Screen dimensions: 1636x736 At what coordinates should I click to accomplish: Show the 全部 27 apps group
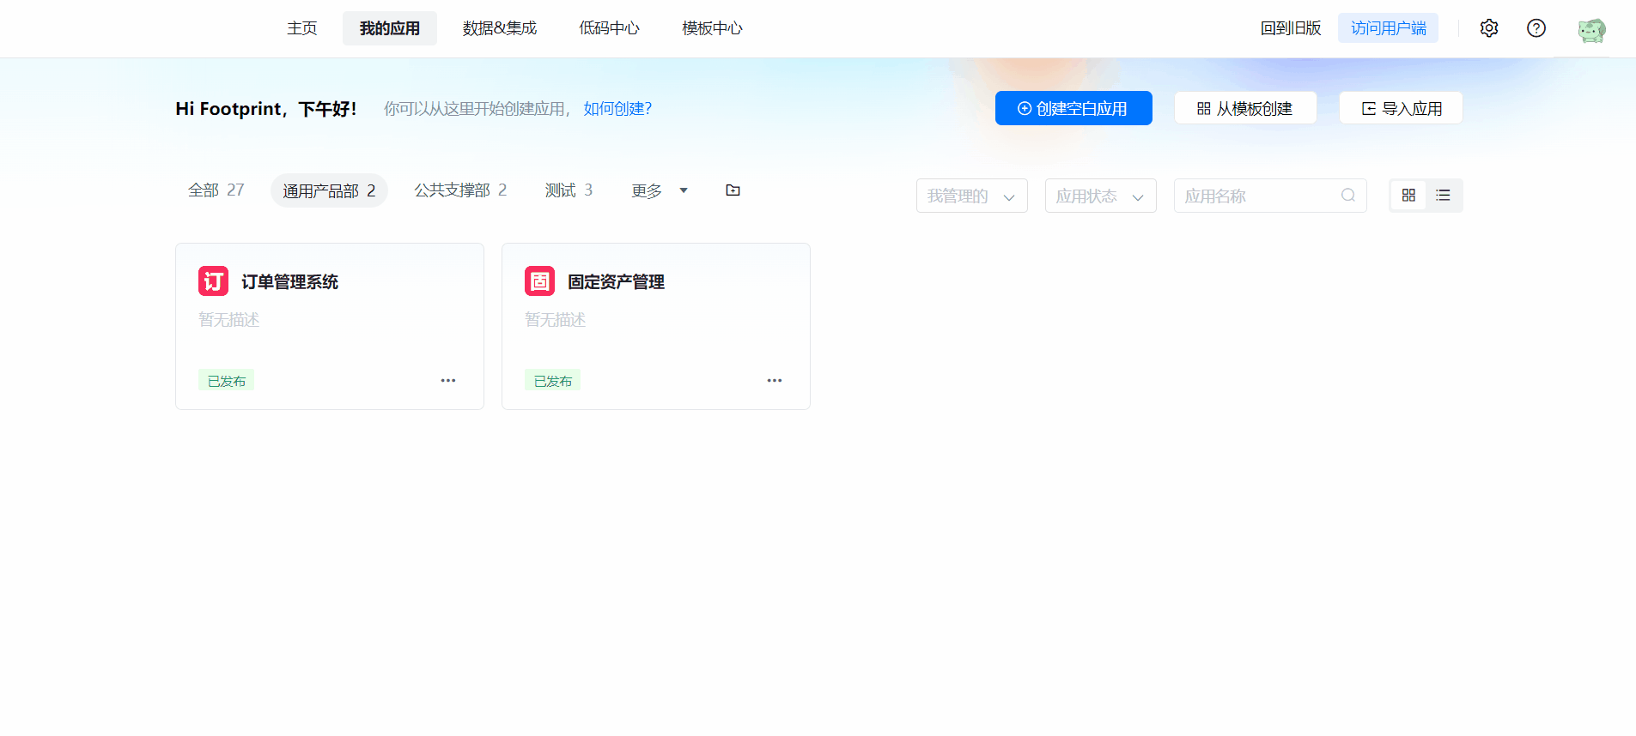point(216,190)
